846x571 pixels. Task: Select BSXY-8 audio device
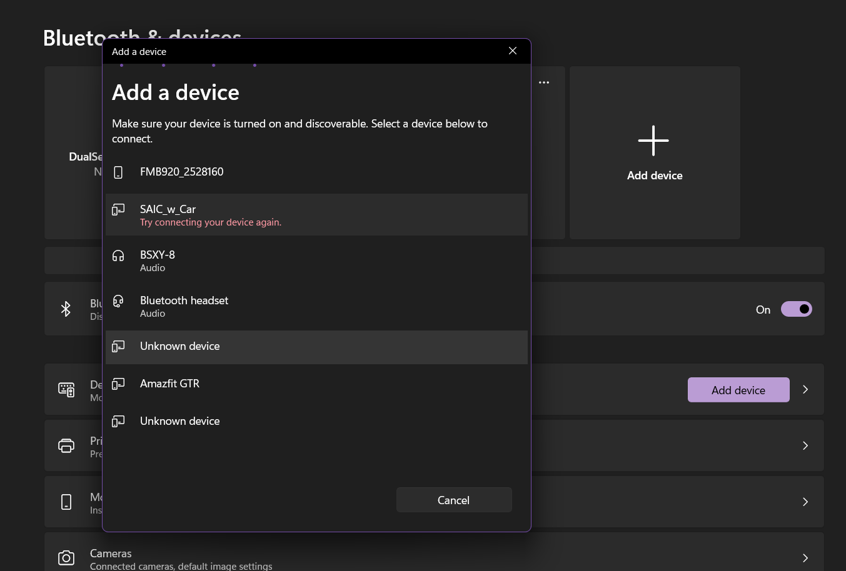(316, 261)
